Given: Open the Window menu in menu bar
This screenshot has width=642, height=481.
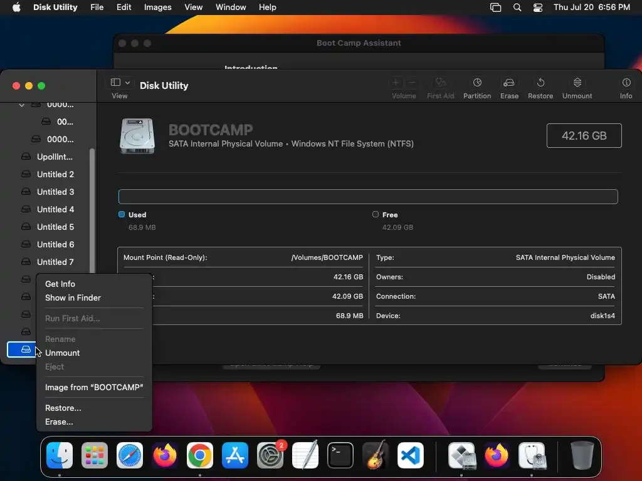Looking at the screenshot, I should [231, 8].
